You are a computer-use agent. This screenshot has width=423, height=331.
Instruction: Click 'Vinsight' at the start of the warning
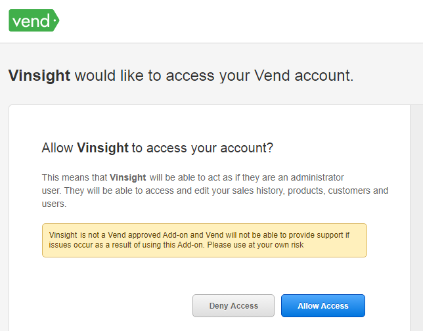pos(63,235)
